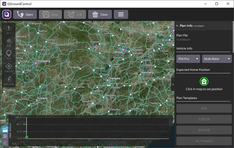This screenshot has width=234, height=148.
Task: Click the Plan Templates heading
Action: (187, 98)
